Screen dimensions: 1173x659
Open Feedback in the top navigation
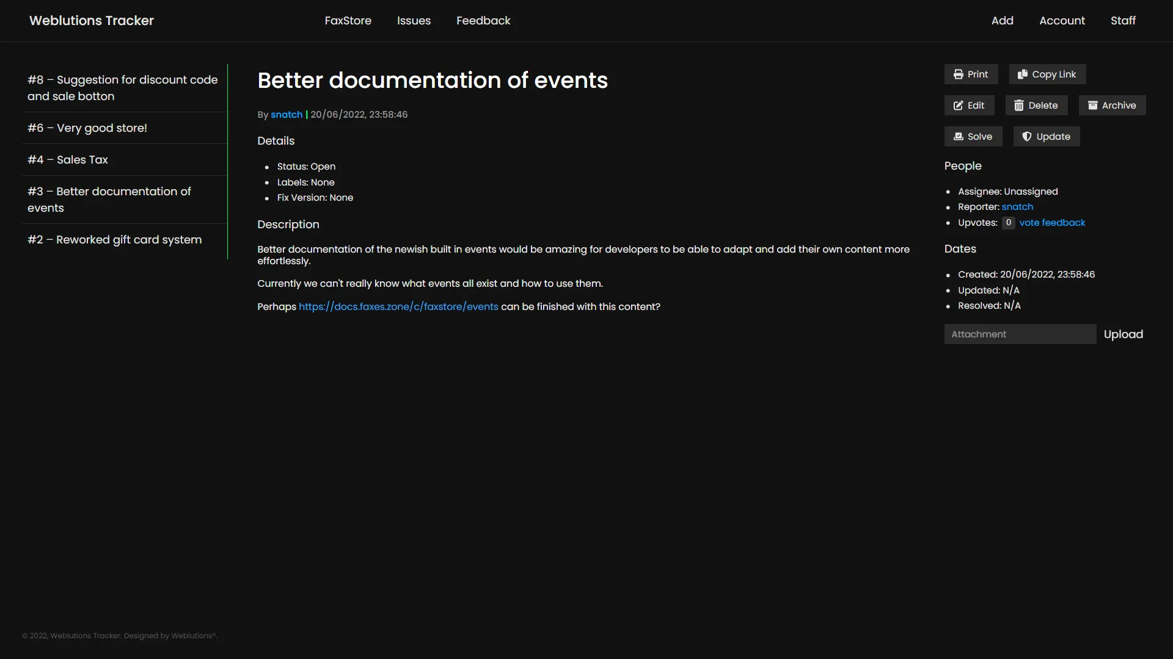pos(483,21)
